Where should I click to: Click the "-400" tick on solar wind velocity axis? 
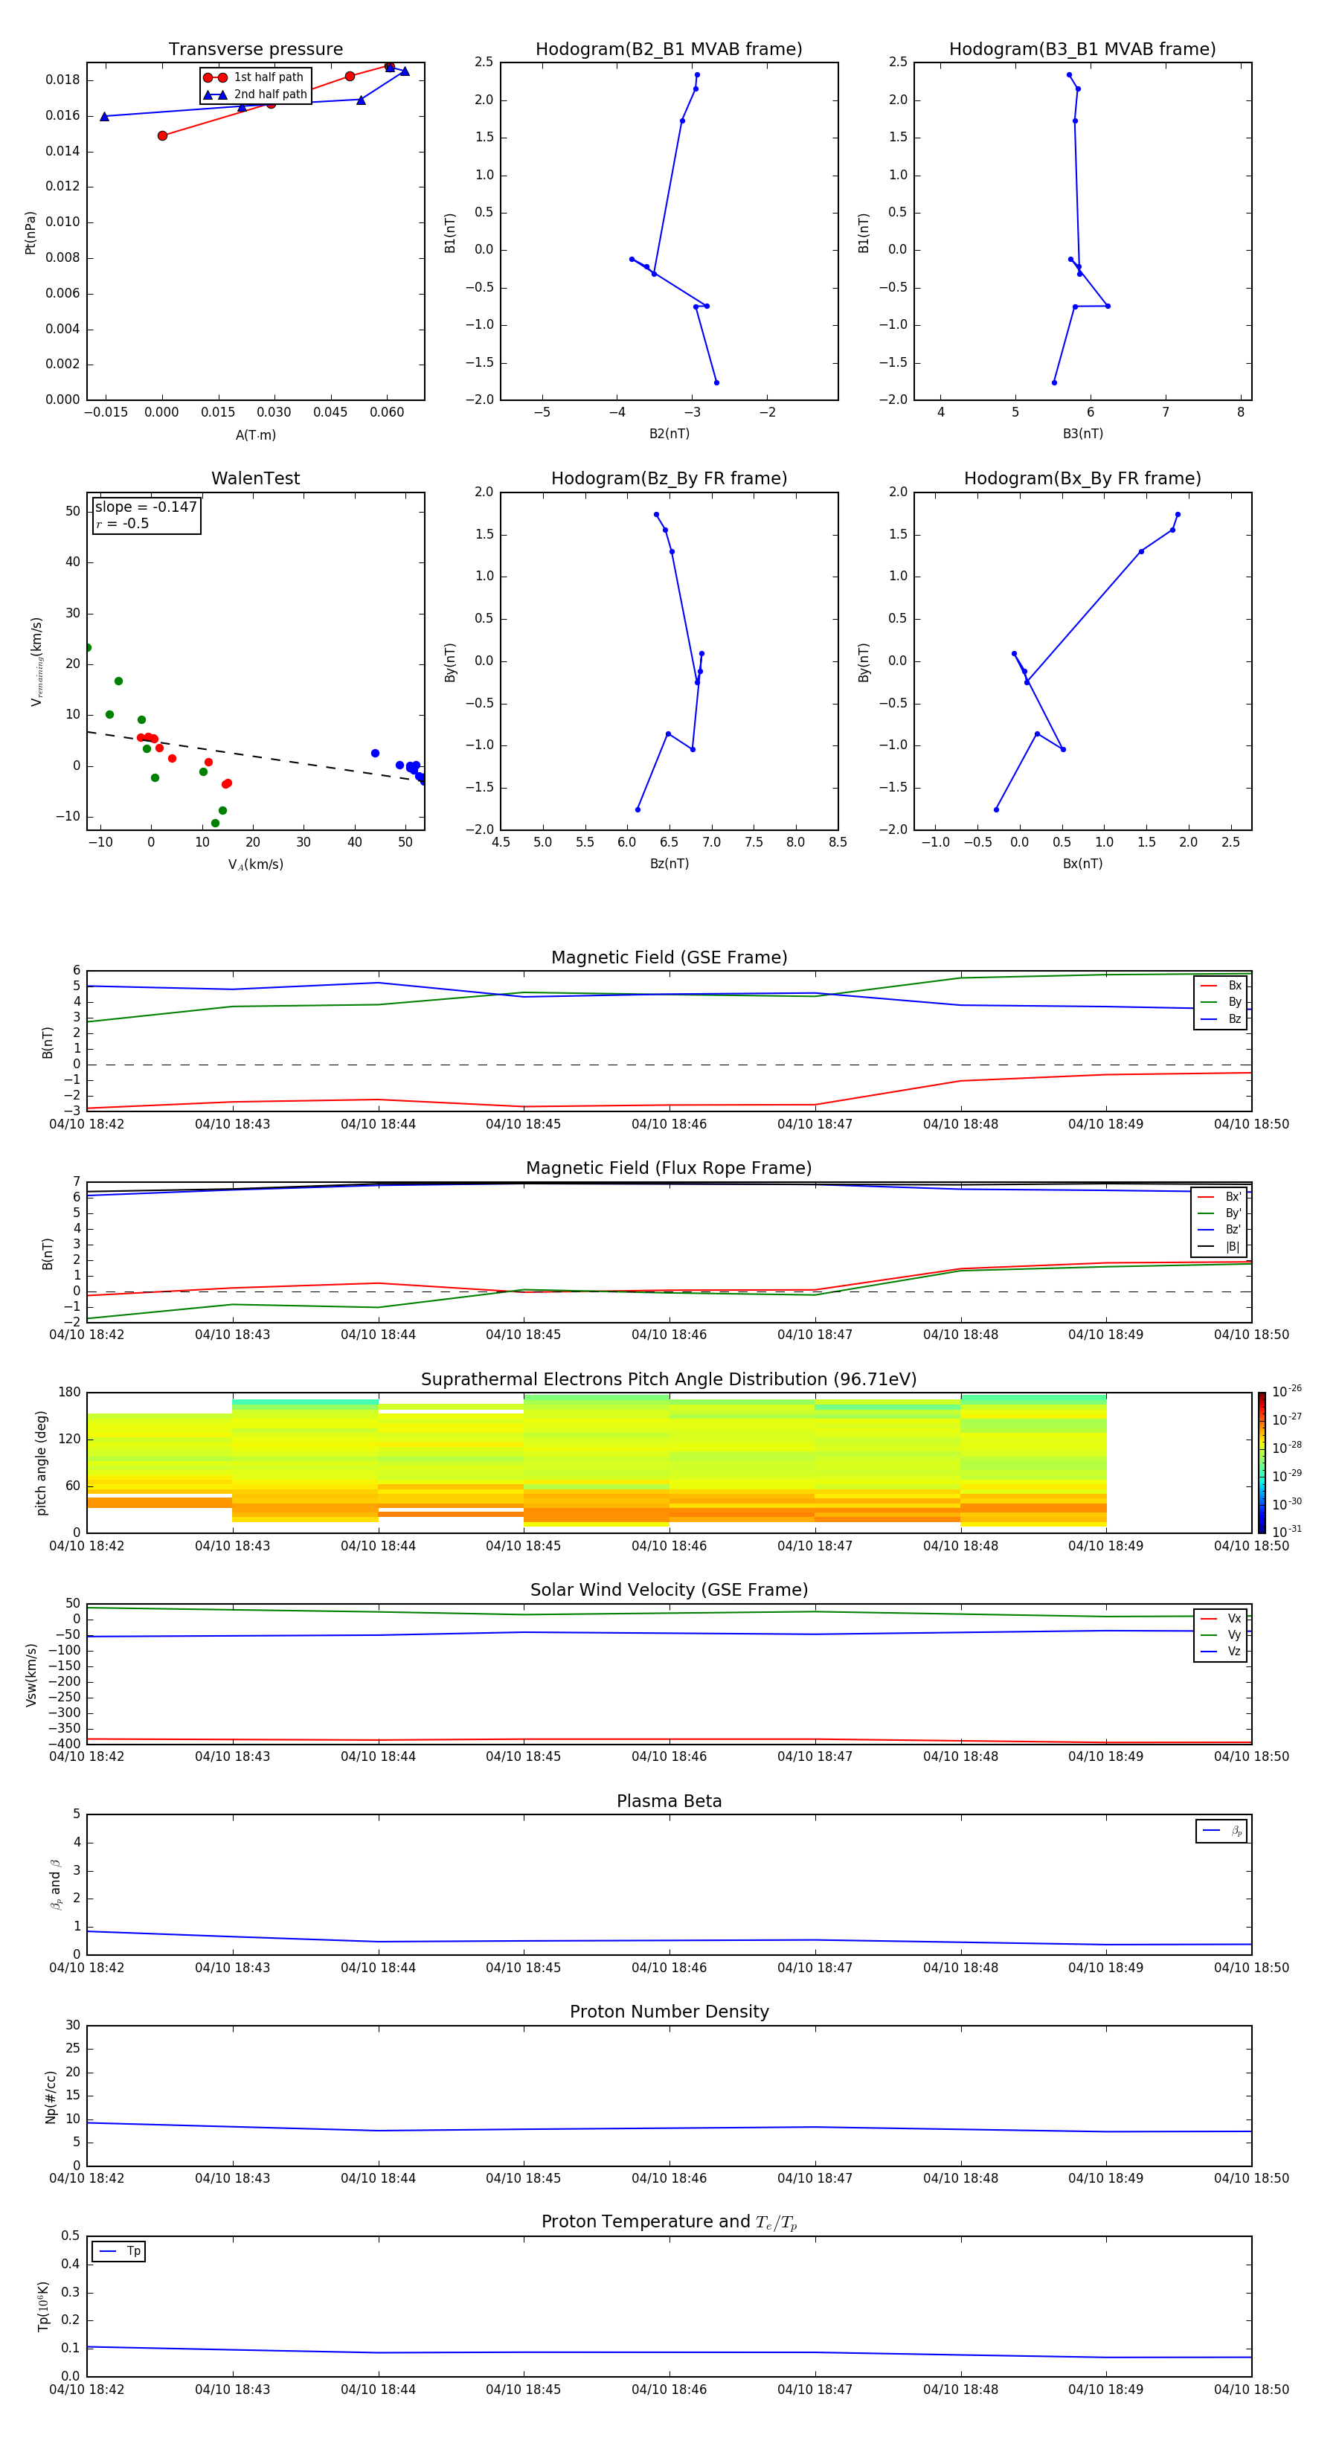coord(65,1744)
